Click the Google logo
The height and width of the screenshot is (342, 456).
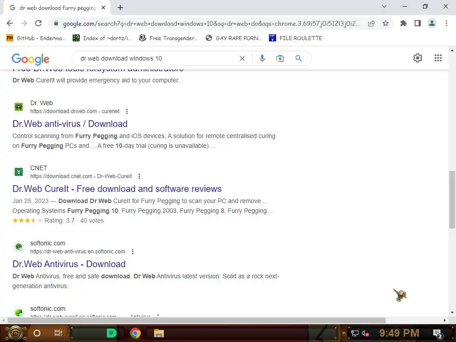point(31,59)
